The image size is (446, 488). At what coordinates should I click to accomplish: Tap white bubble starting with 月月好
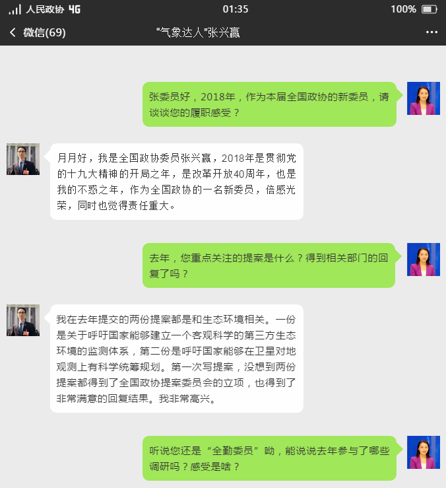pyautogui.click(x=177, y=182)
